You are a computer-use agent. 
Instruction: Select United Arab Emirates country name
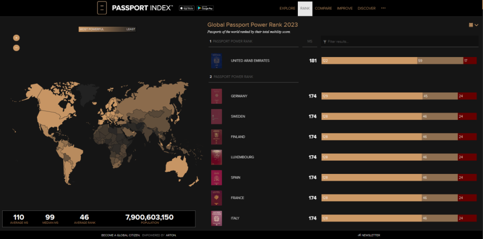(250, 61)
